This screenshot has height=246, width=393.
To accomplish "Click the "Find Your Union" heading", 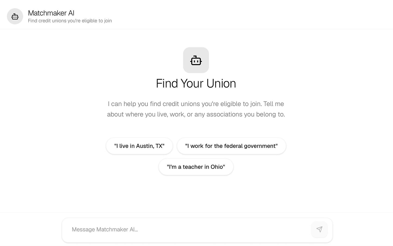I will pos(196,83).
